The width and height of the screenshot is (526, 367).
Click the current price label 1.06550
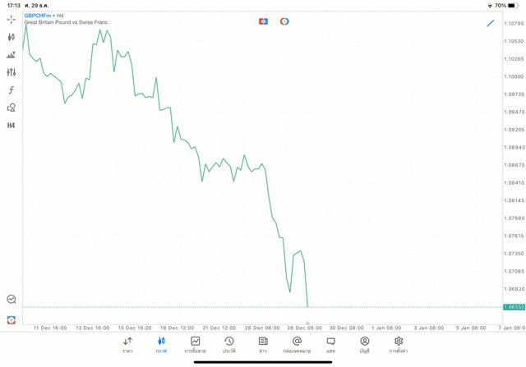tap(514, 307)
